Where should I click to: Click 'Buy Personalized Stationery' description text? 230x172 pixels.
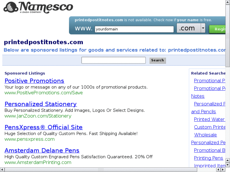click(x=75, y=110)
